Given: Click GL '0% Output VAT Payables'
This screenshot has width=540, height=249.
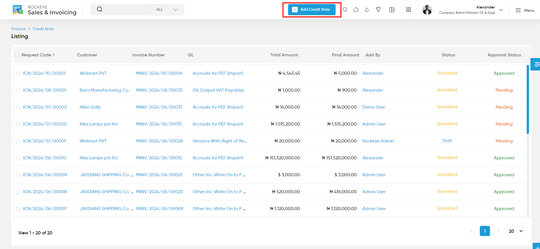Looking at the screenshot, I should coord(218,90).
